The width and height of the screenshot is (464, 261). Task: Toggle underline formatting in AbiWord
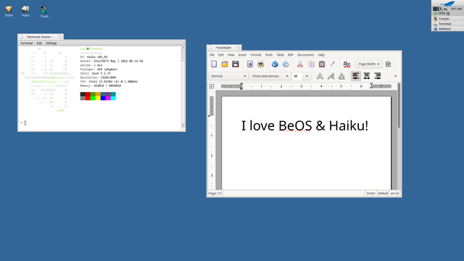341,76
